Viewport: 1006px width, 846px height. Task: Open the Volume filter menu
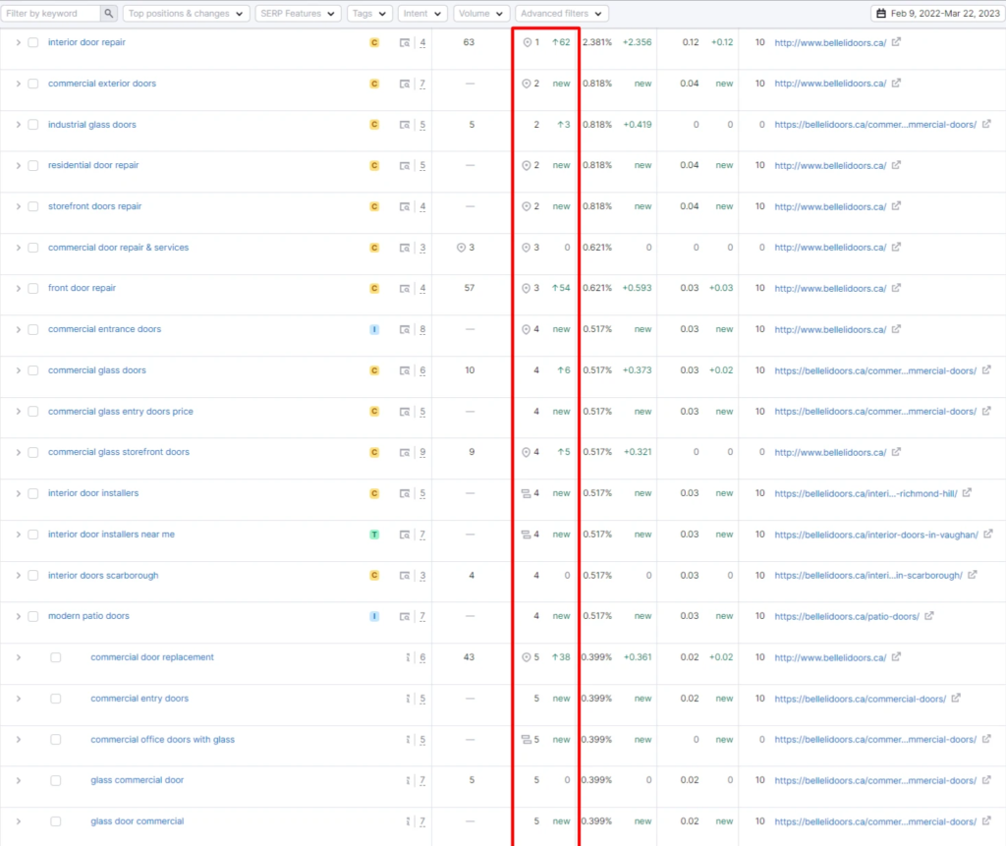(x=481, y=14)
